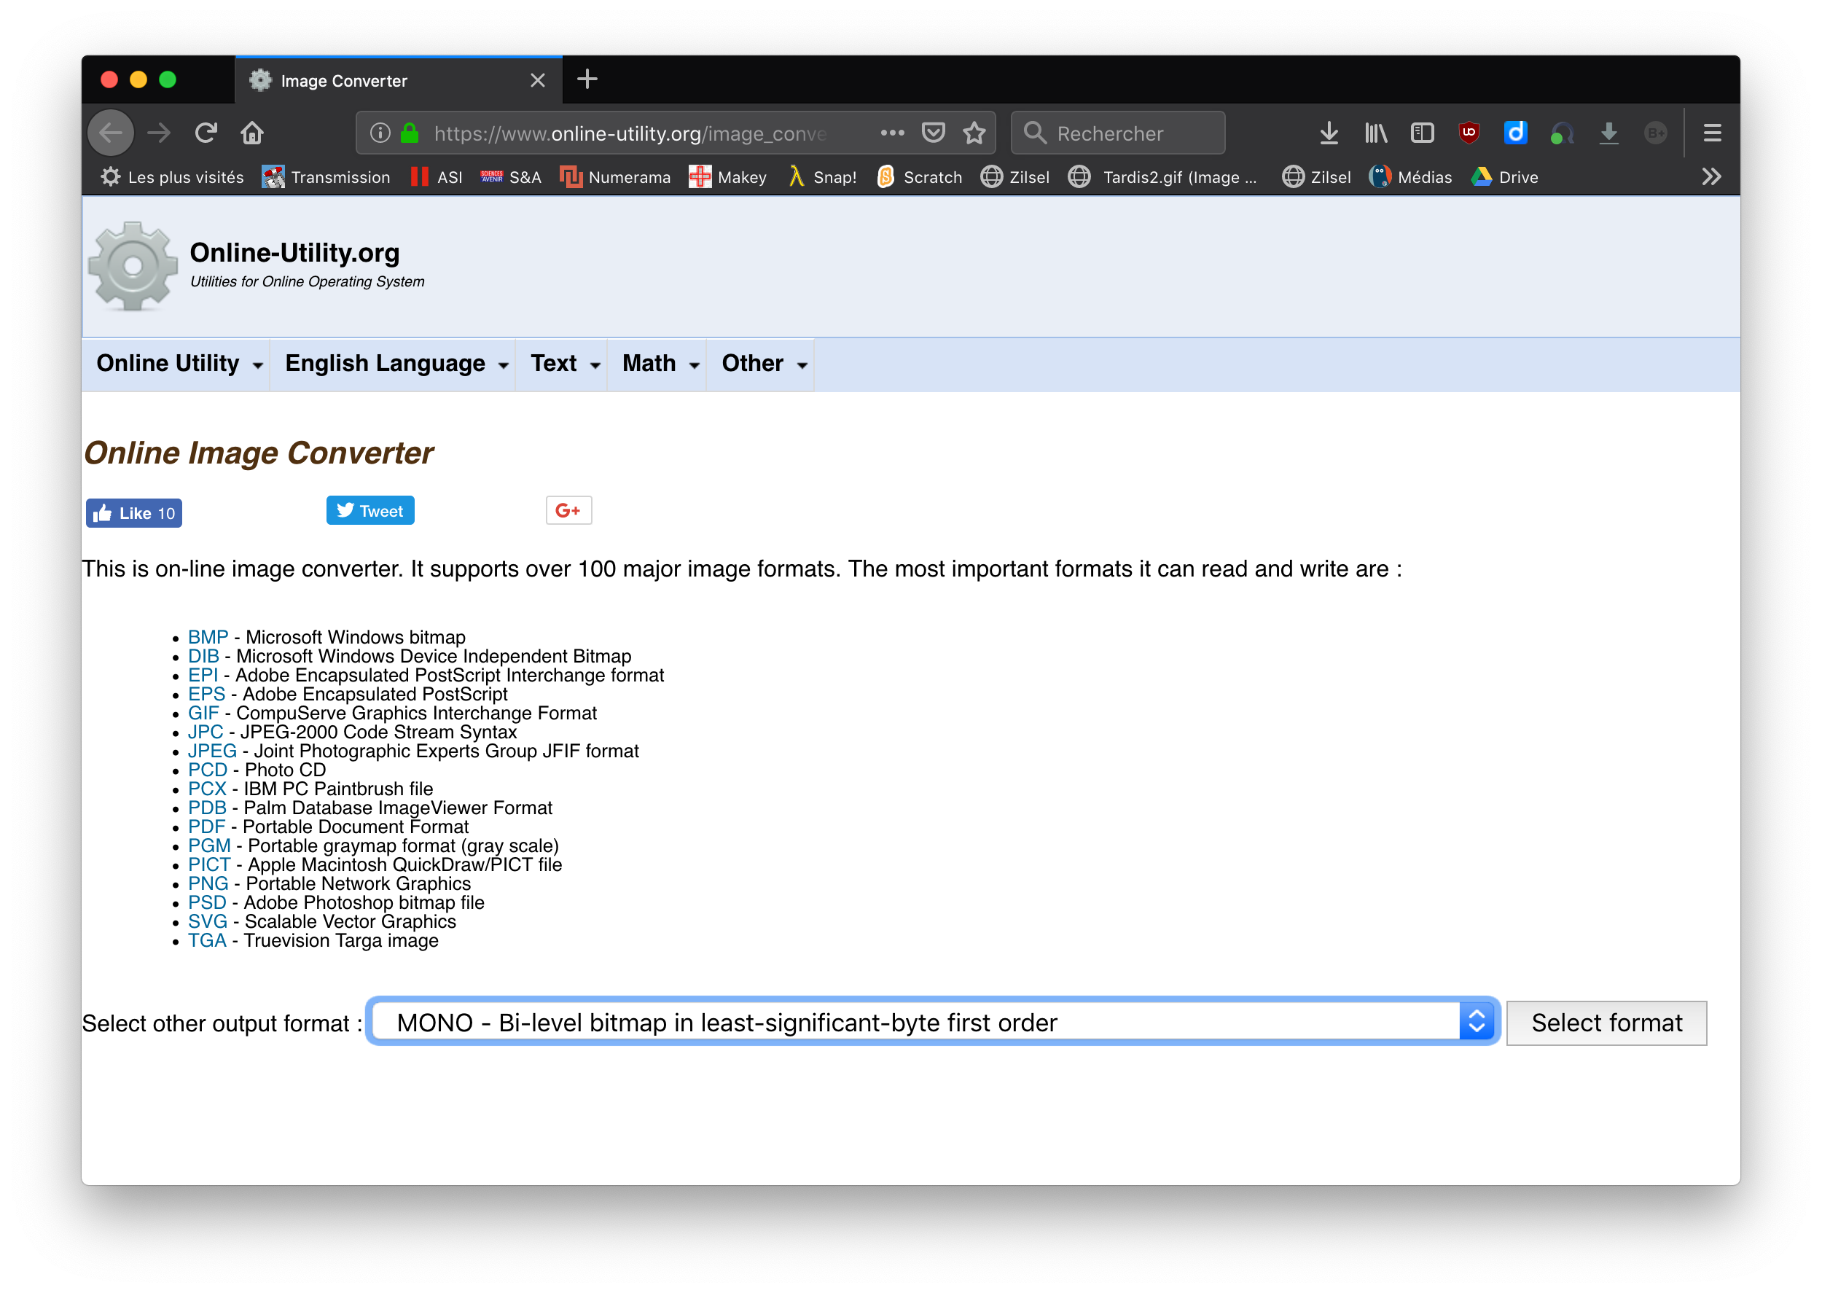
Task: Open the PSD format link
Action: click(x=207, y=903)
